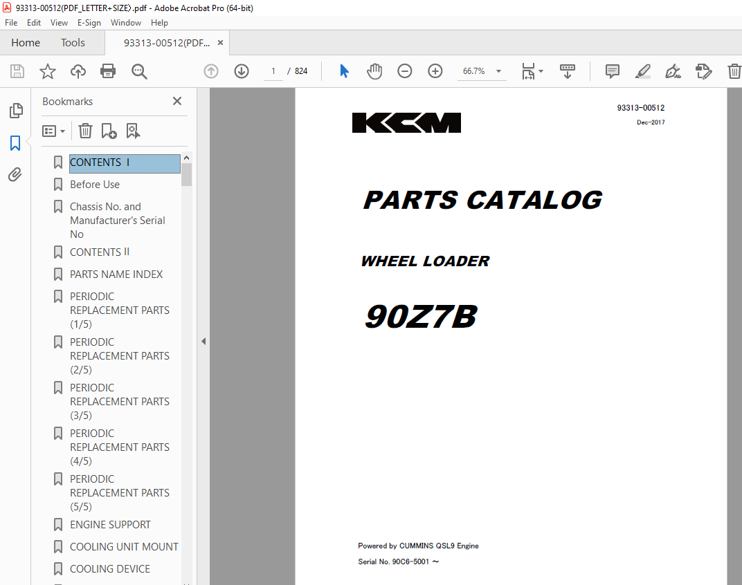This screenshot has height=585, width=742.
Task: Add document to starred with star icon
Action: click(x=47, y=71)
